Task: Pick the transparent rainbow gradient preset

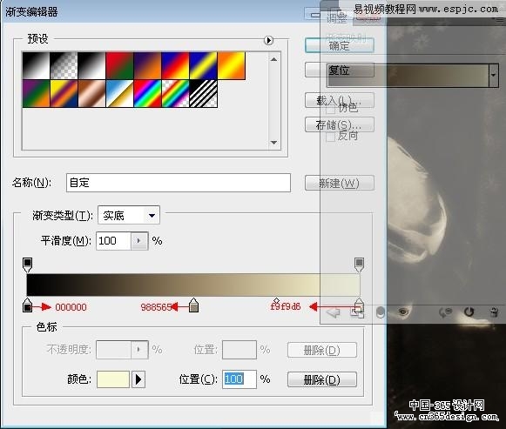Action: pyautogui.click(x=175, y=93)
